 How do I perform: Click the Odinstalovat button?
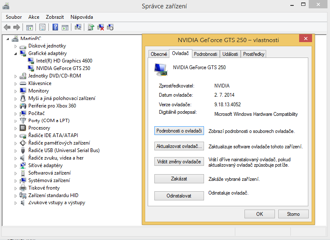tap(179, 195)
